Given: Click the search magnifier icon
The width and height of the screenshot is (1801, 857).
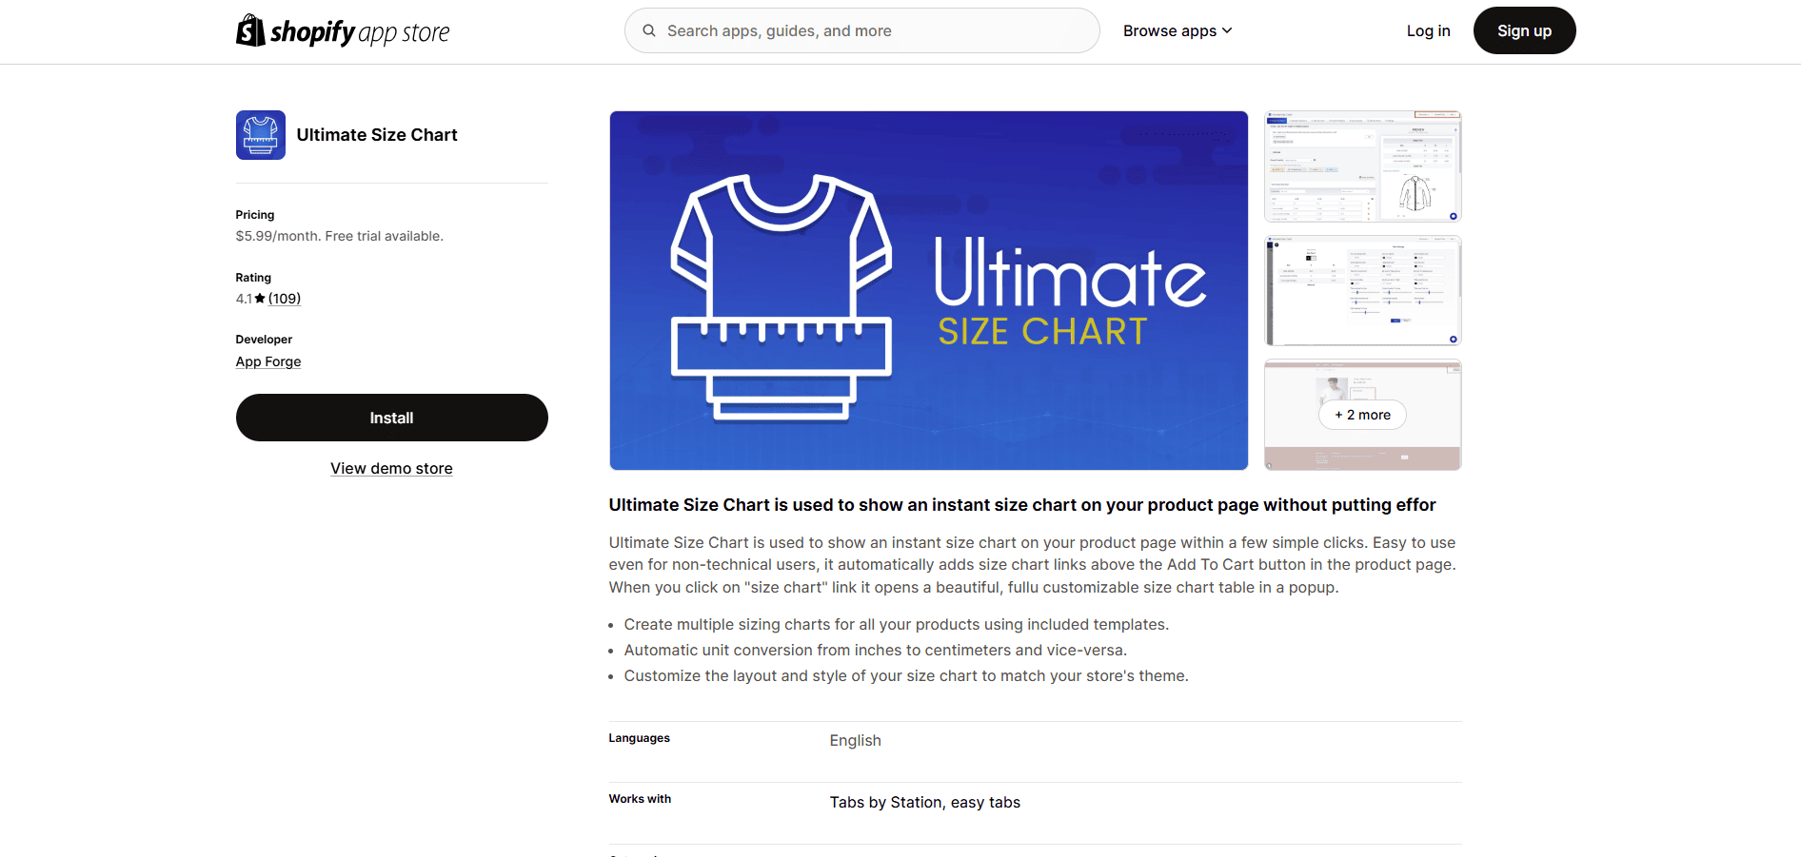Looking at the screenshot, I should tap(649, 30).
